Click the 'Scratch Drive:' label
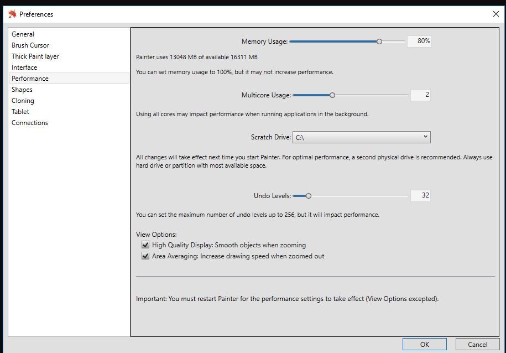Screen dimensions: 506x353 pos(271,137)
